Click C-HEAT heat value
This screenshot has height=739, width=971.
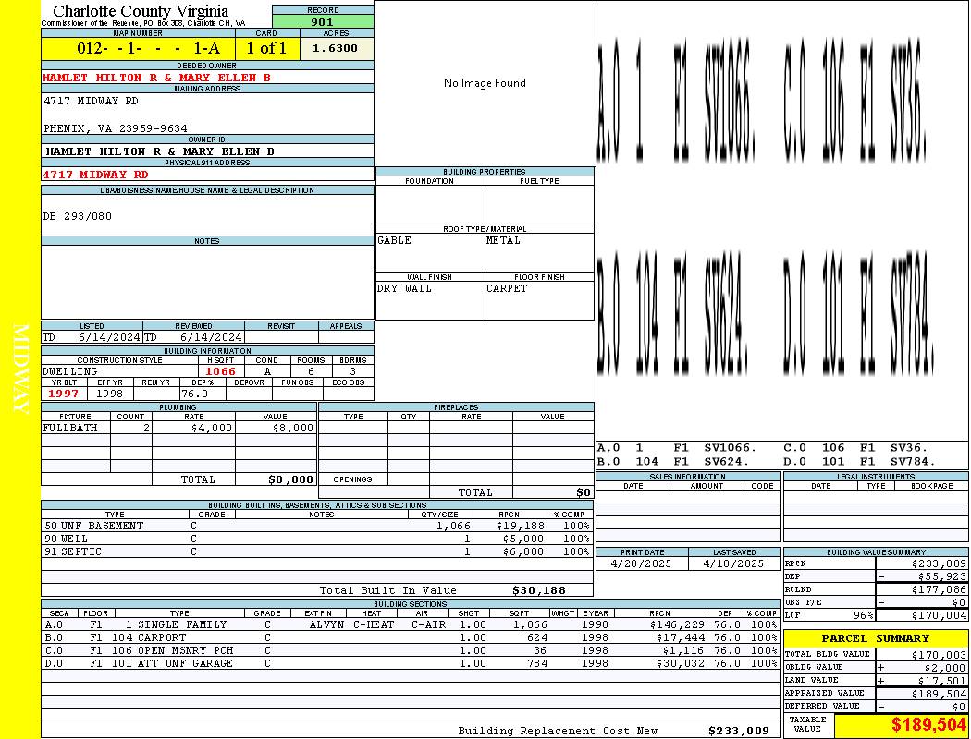click(x=374, y=625)
